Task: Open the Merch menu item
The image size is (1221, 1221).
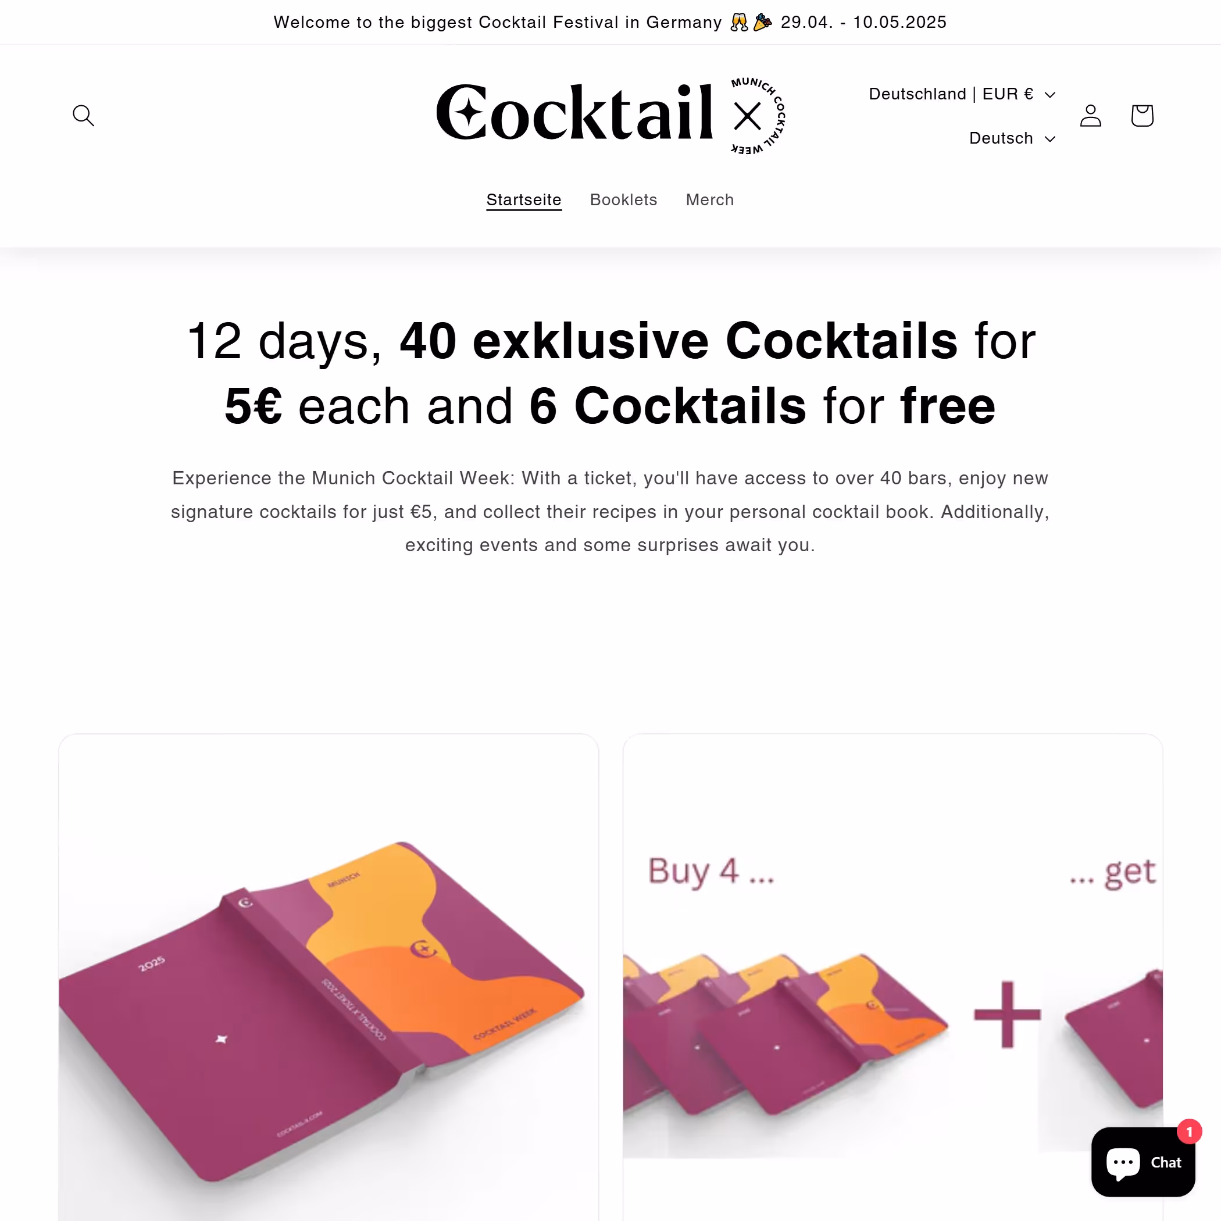Action: tap(710, 199)
